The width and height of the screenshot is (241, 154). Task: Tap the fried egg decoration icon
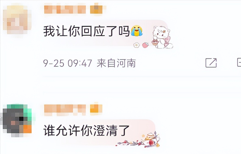(x=136, y=45)
